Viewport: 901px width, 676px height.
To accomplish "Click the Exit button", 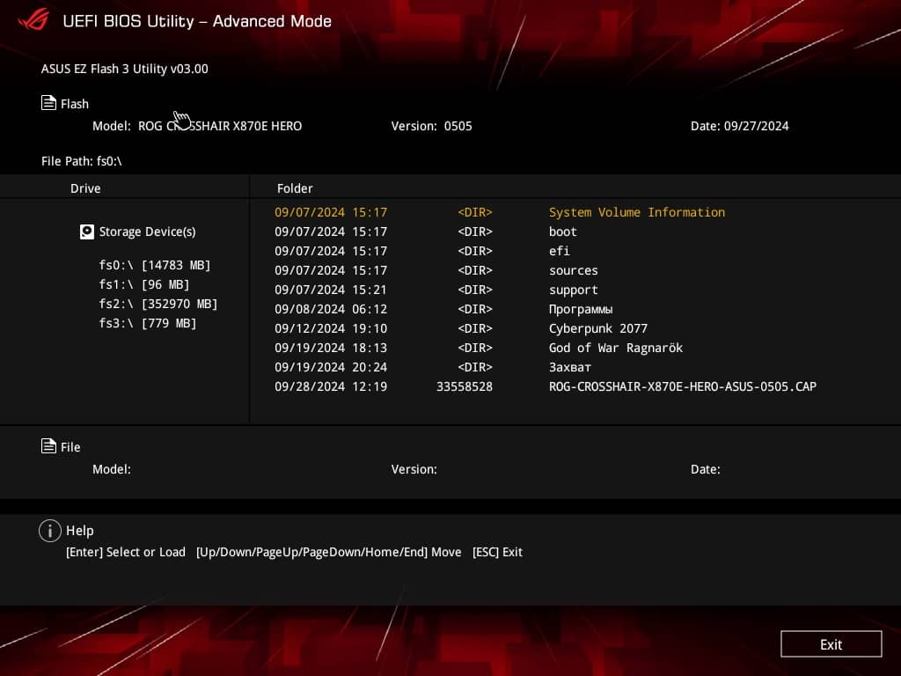I will [831, 643].
